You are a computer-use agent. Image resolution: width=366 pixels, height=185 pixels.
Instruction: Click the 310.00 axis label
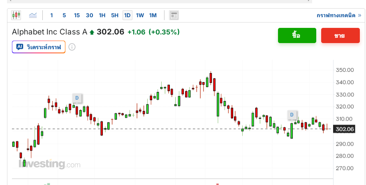[345, 119]
